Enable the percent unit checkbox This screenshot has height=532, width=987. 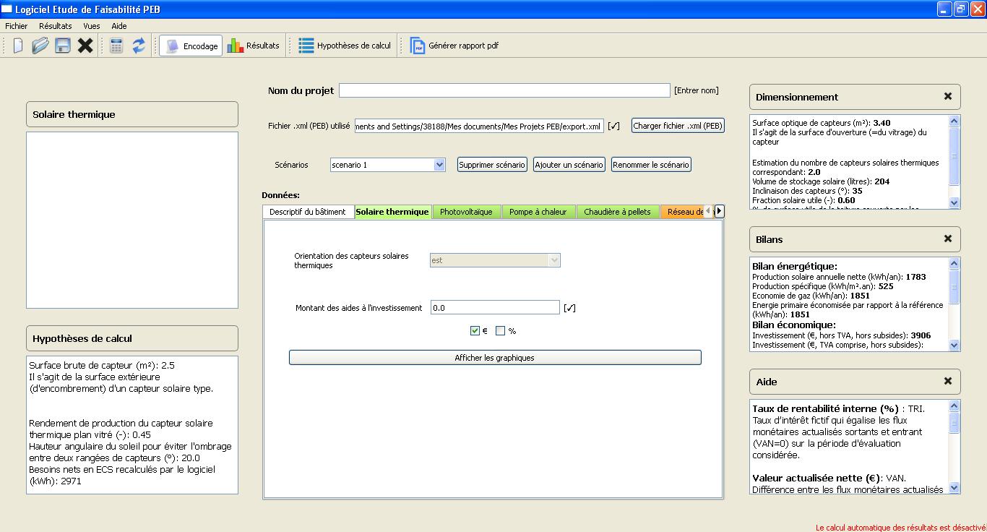pos(500,331)
